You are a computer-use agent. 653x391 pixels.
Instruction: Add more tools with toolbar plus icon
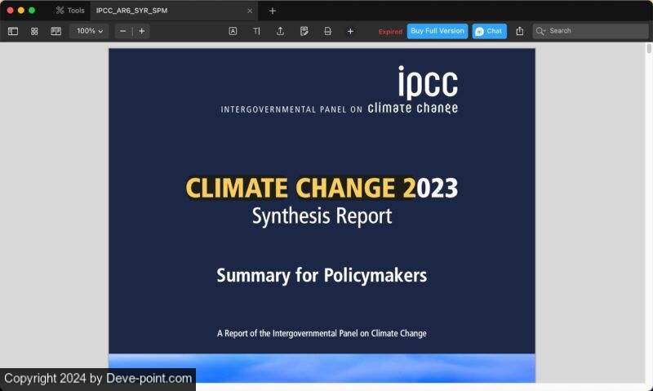coord(350,31)
